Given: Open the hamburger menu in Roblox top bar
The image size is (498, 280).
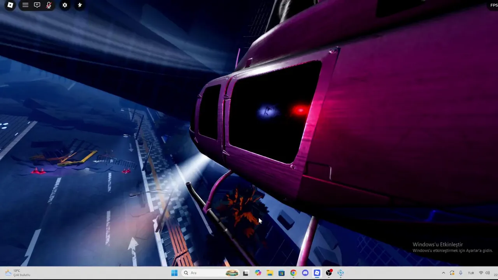Looking at the screenshot, I should [x=25, y=5].
